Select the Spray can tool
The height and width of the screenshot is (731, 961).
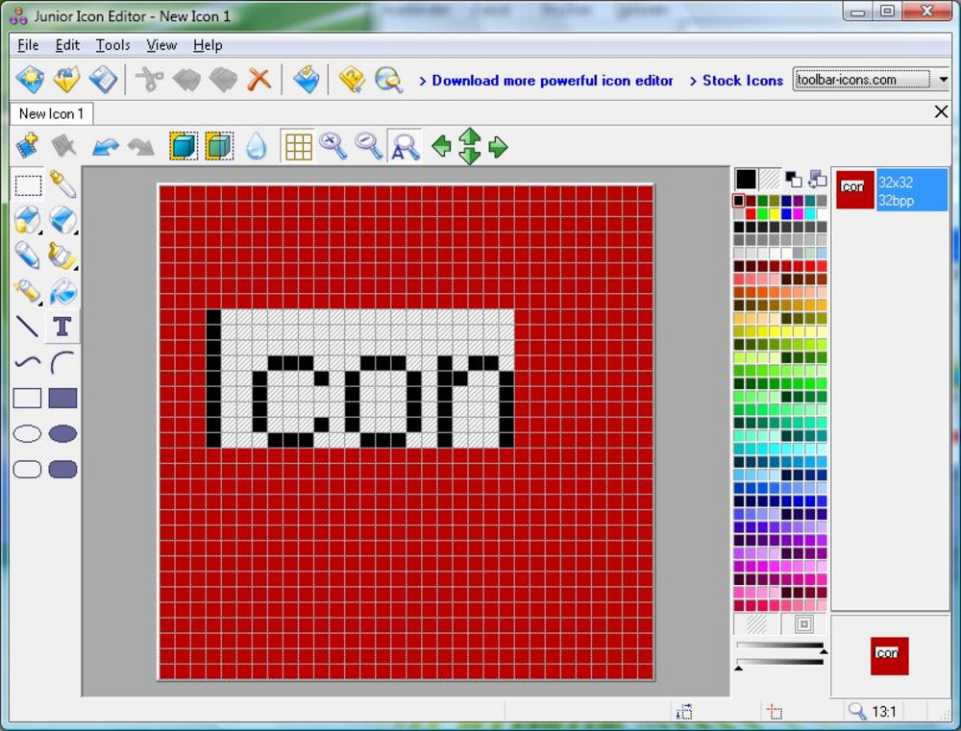point(27,291)
